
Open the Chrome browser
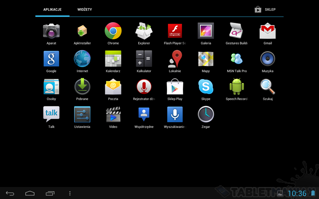point(113,31)
